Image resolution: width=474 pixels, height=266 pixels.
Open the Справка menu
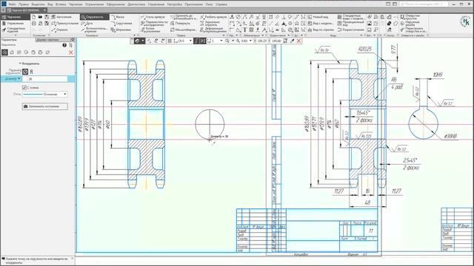tap(221, 4)
